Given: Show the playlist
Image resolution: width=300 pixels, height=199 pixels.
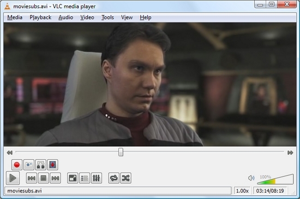Looking at the screenshot, I should click(x=85, y=178).
